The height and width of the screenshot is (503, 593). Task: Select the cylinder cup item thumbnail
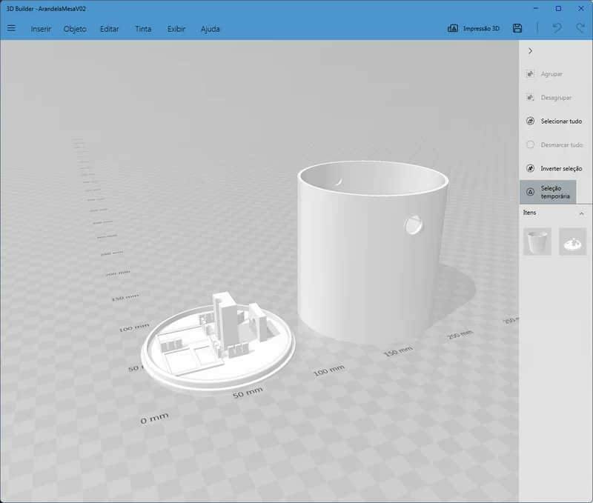tap(537, 241)
